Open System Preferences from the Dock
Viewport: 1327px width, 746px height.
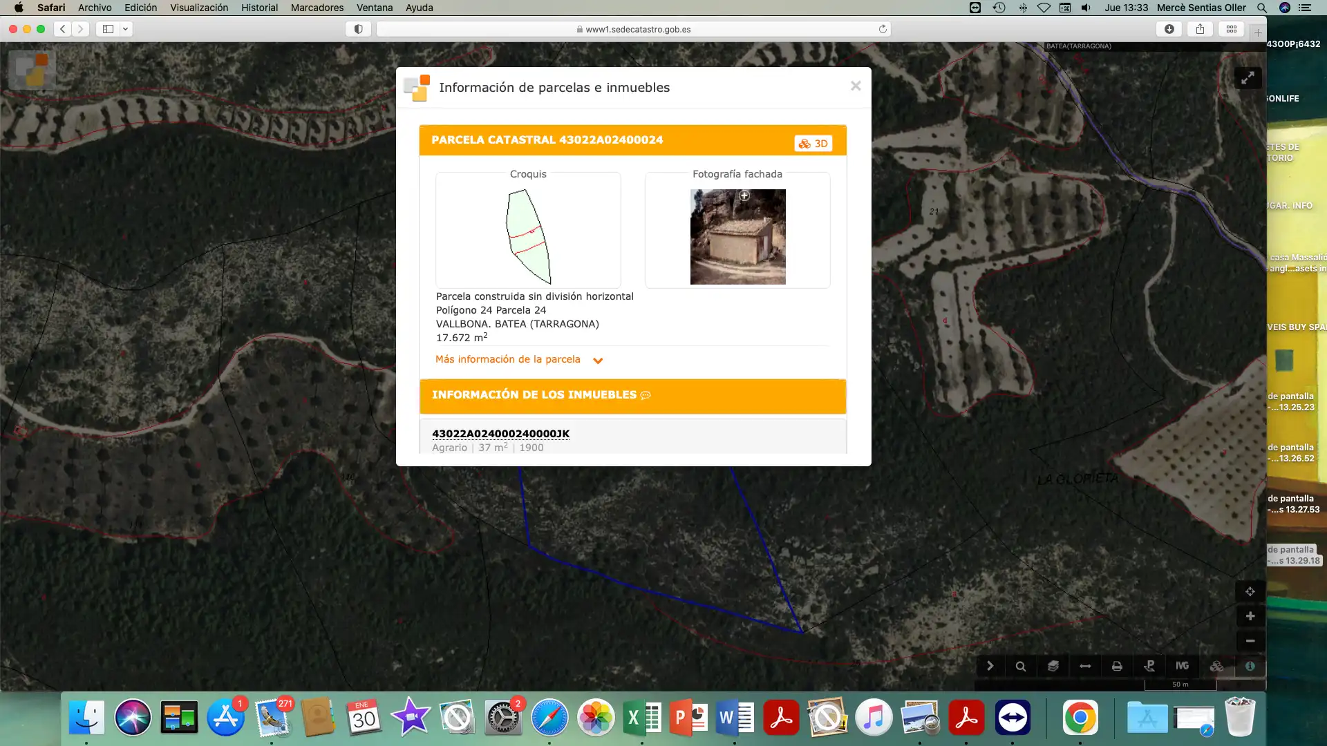pyautogui.click(x=503, y=718)
